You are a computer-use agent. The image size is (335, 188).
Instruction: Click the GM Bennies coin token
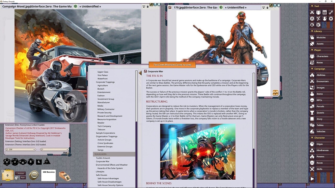tap(34, 175)
